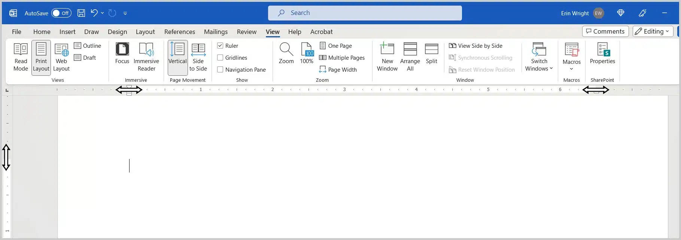Switch to the Design tab

118,32
